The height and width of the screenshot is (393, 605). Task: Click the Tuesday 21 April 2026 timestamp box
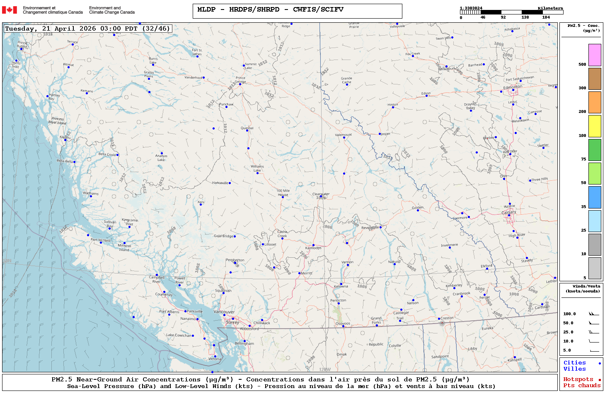(87, 29)
